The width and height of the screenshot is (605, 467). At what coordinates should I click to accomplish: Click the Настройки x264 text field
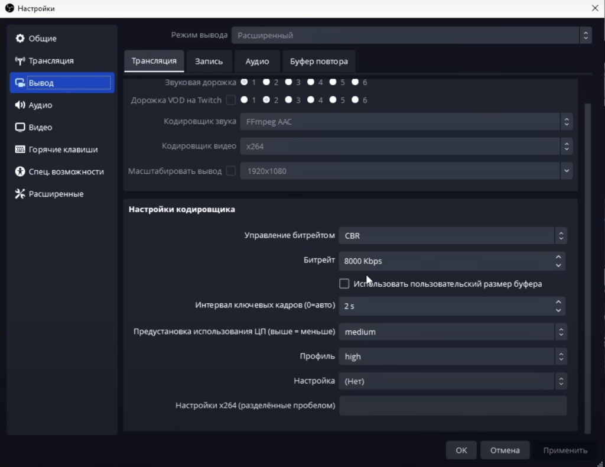click(453, 406)
